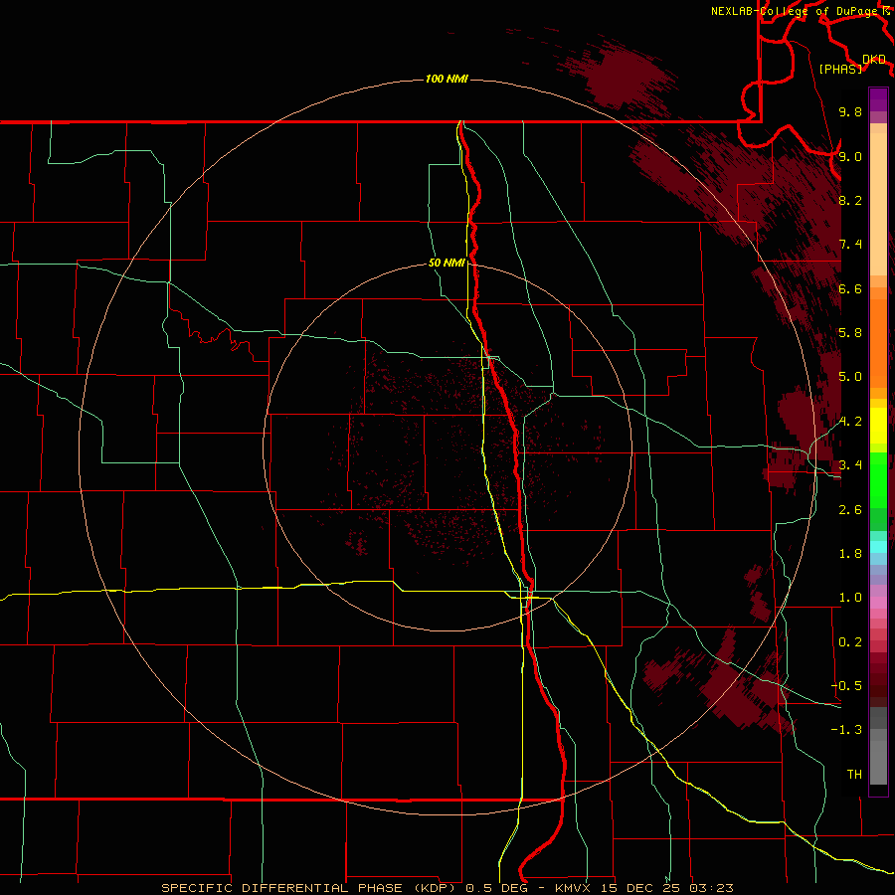Click the NEXLAB-College of DuPage header text
This screenshot has height=895, width=895.
pos(794,11)
